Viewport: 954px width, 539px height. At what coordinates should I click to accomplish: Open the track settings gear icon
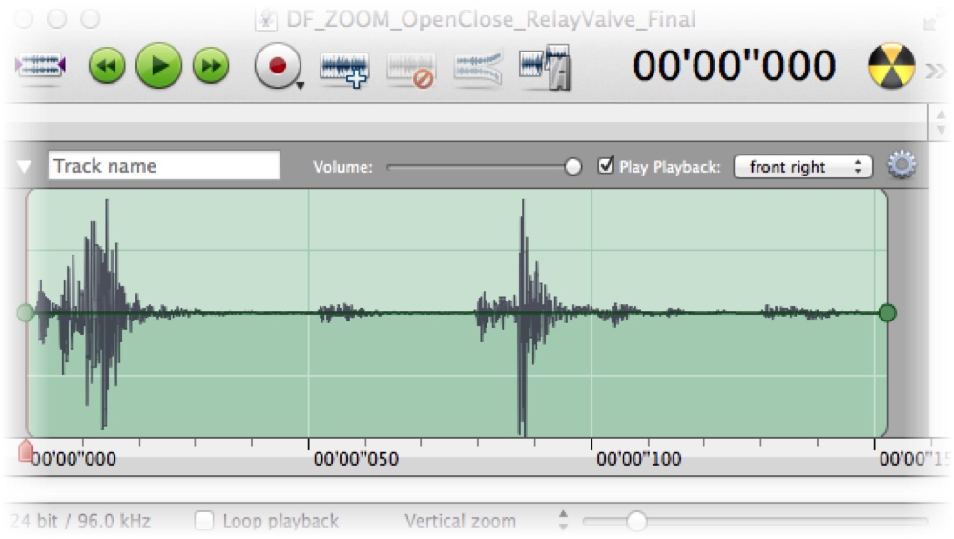click(x=902, y=165)
